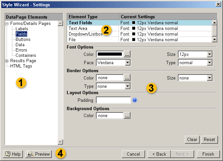Viewport: 223px width, 161px height.
Task: Select Fields in the DataPage Elements tree
Action: pyautogui.click(x=21, y=34)
